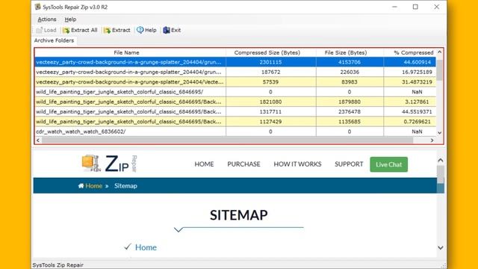Select the row with compressed size 1127429
The width and height of the screenshot is (478, 269).
pos(235,121)
